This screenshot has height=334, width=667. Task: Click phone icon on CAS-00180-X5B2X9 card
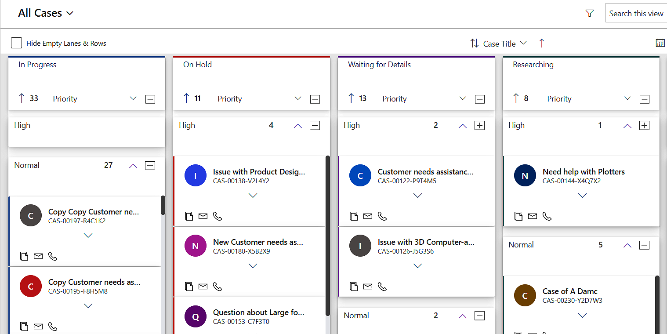pyautogui.click(x=217, y=287)
